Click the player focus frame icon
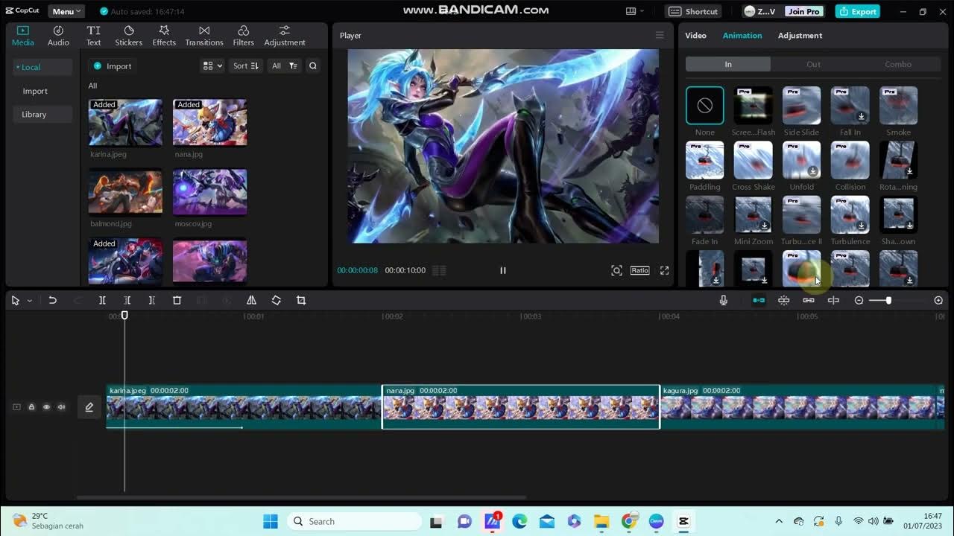This screenshot has width=954, height=536. coord(616,270)
